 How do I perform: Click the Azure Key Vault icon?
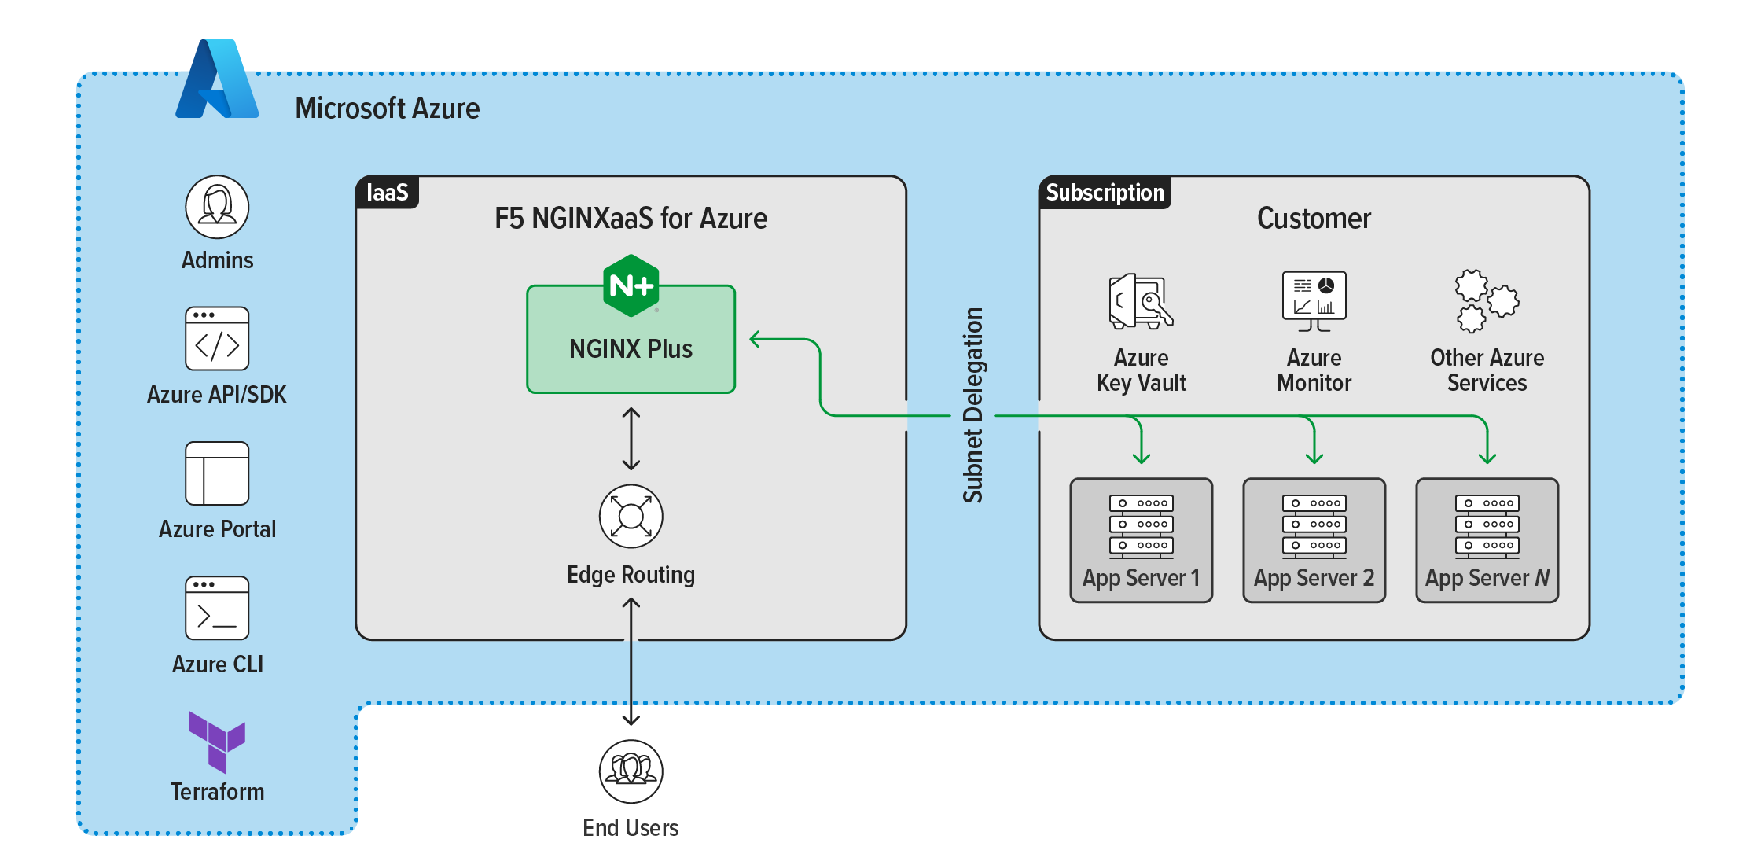pyautogui.click(x=1141, y=300)
